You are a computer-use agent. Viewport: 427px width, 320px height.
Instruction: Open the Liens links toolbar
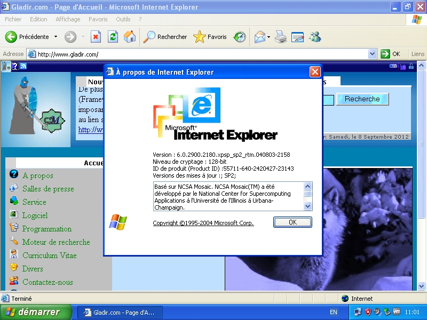pos(418,54)
